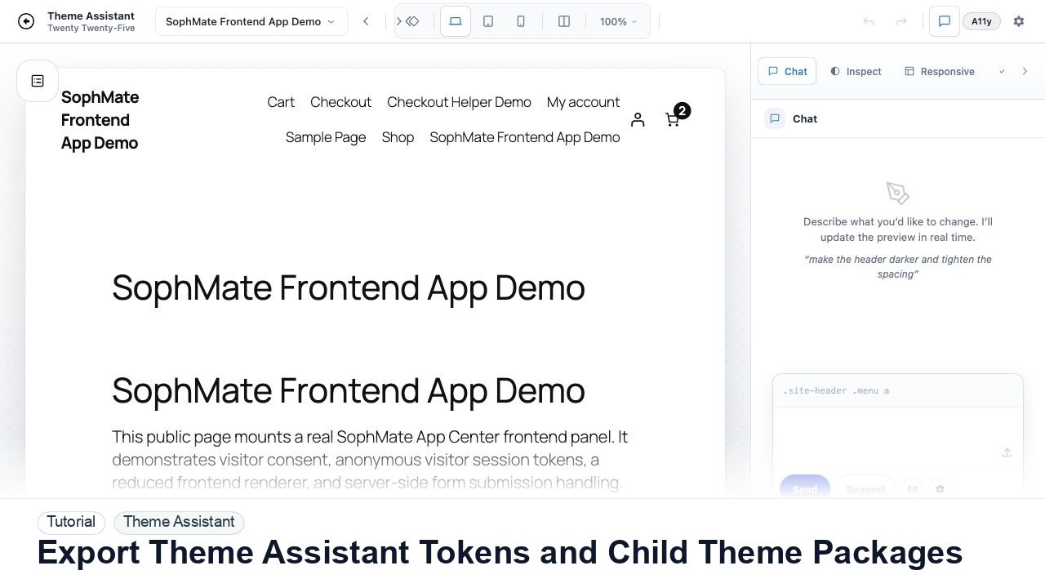Click the .site-header .menu a selector field
The image size is (1045, 588).
897,390
